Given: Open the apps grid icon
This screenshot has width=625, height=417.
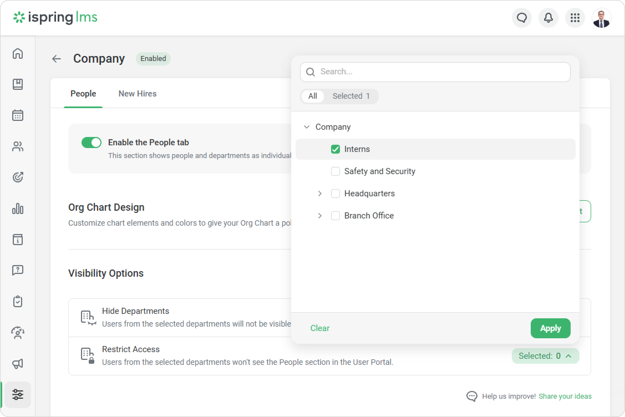Looking at the screenshot, I should tap(575, 18).
